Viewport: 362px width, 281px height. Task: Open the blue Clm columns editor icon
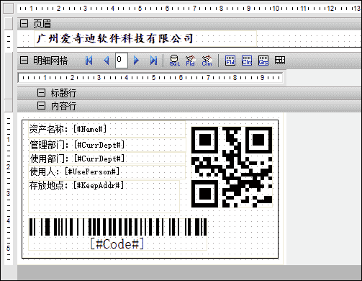tap(247, 61)
